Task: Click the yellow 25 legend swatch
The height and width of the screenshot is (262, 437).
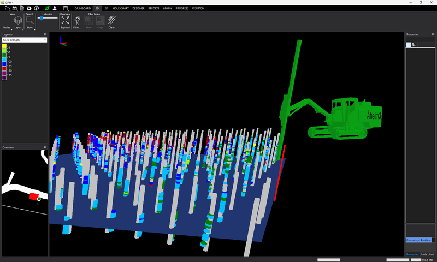Action: pos(4,46)
